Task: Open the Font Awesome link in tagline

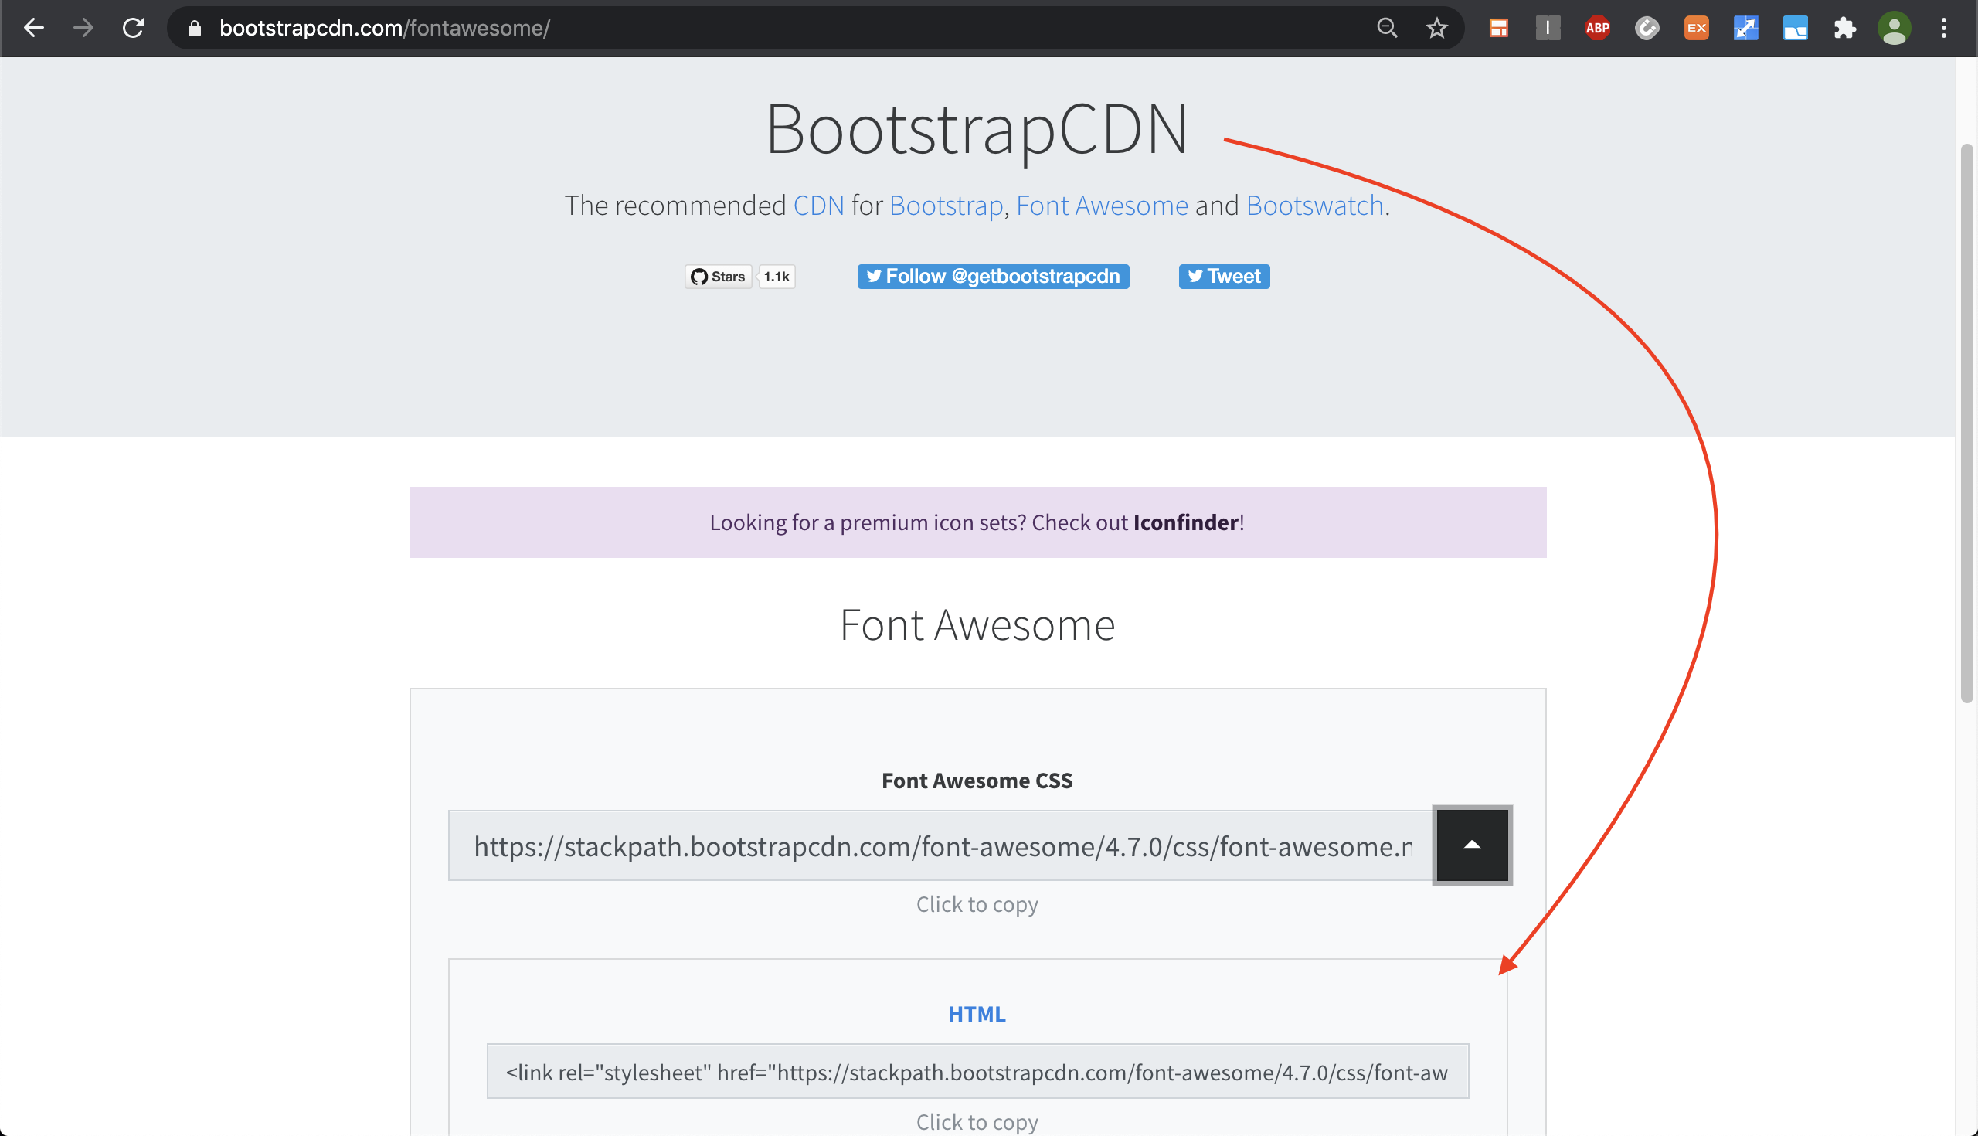Action: (x=1101, y=206)
